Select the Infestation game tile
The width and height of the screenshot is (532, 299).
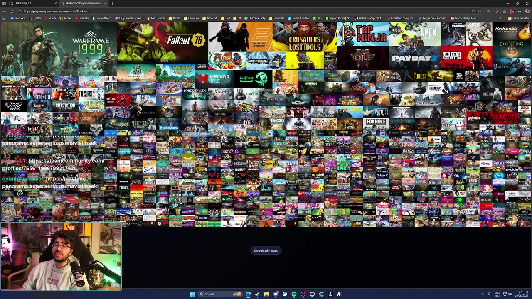point(65,105)
